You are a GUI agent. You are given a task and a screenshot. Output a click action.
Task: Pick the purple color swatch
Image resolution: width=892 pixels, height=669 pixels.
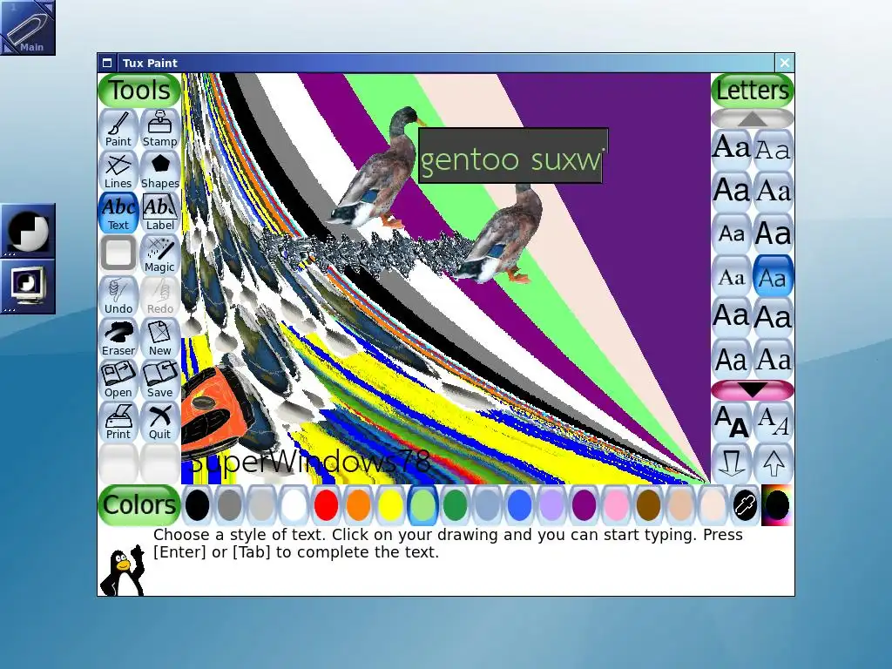pyautogui.click(x=584, y=505)
